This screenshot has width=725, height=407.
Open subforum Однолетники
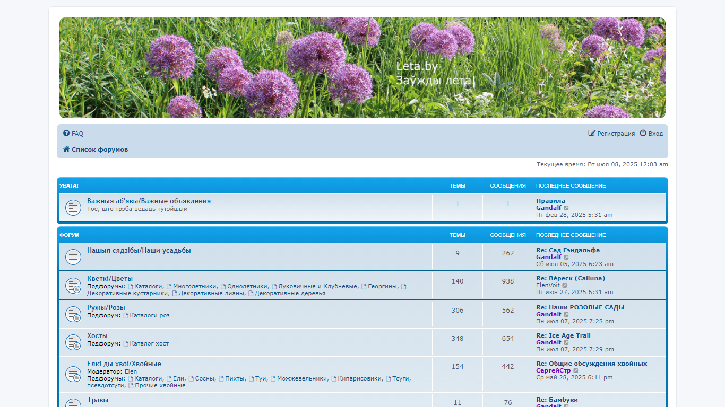(x=247, y=287)
